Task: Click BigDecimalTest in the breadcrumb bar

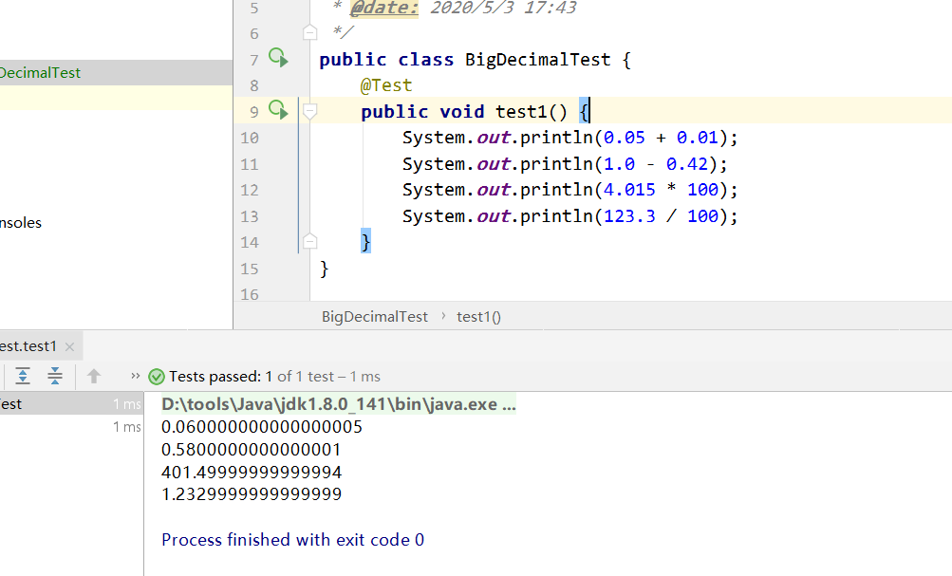Action: pyautogui.click(x=375, y=316)
